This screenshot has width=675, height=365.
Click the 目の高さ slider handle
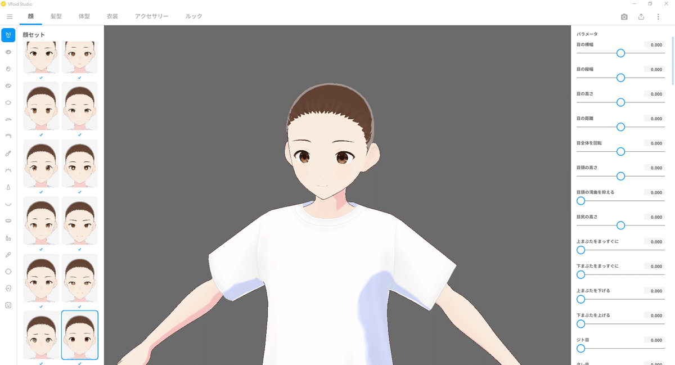click(x=620, y=102)
